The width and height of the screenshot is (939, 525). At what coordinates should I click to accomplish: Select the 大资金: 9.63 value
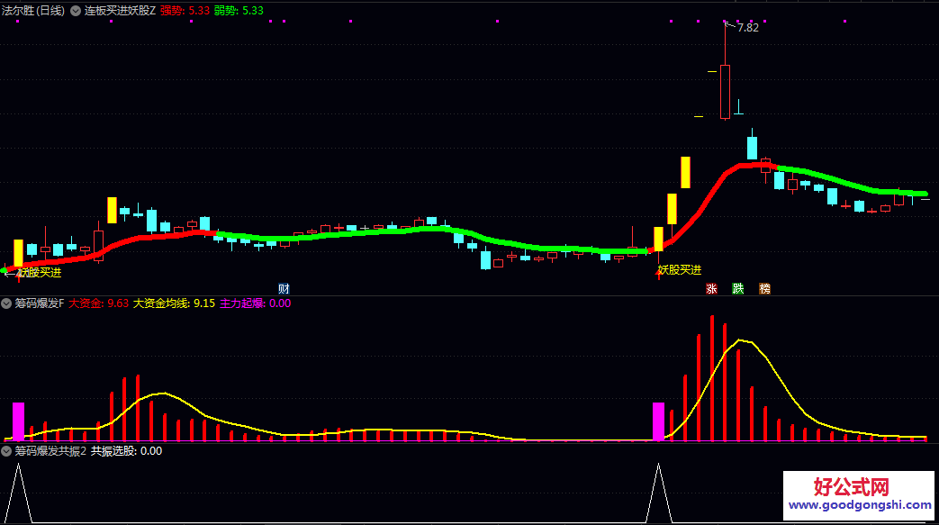pos(98,303)
